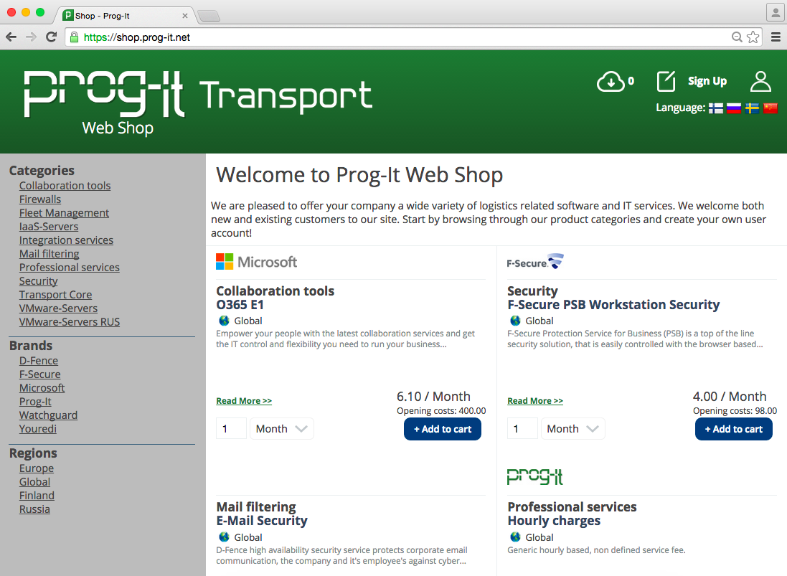Screen dimensions: 787x576
Task: Click the Prog-It Transport Web Shop logo
Action: [198, 103]
